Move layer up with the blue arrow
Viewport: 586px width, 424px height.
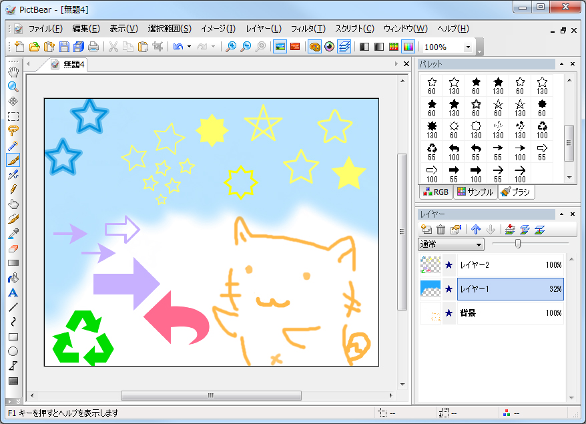(x=476, y=229)
